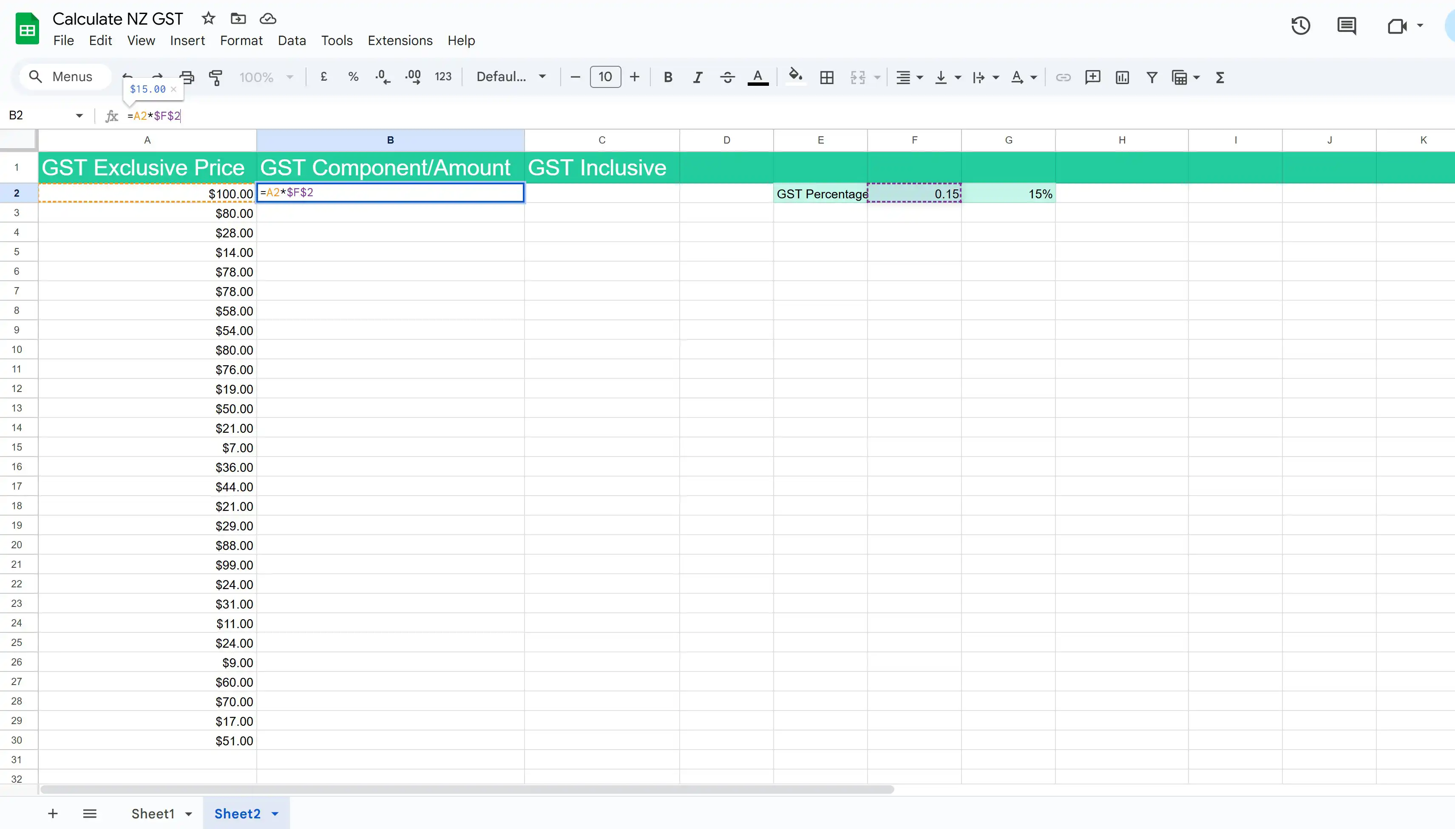Increase decimal places

[x=412, y=77]
